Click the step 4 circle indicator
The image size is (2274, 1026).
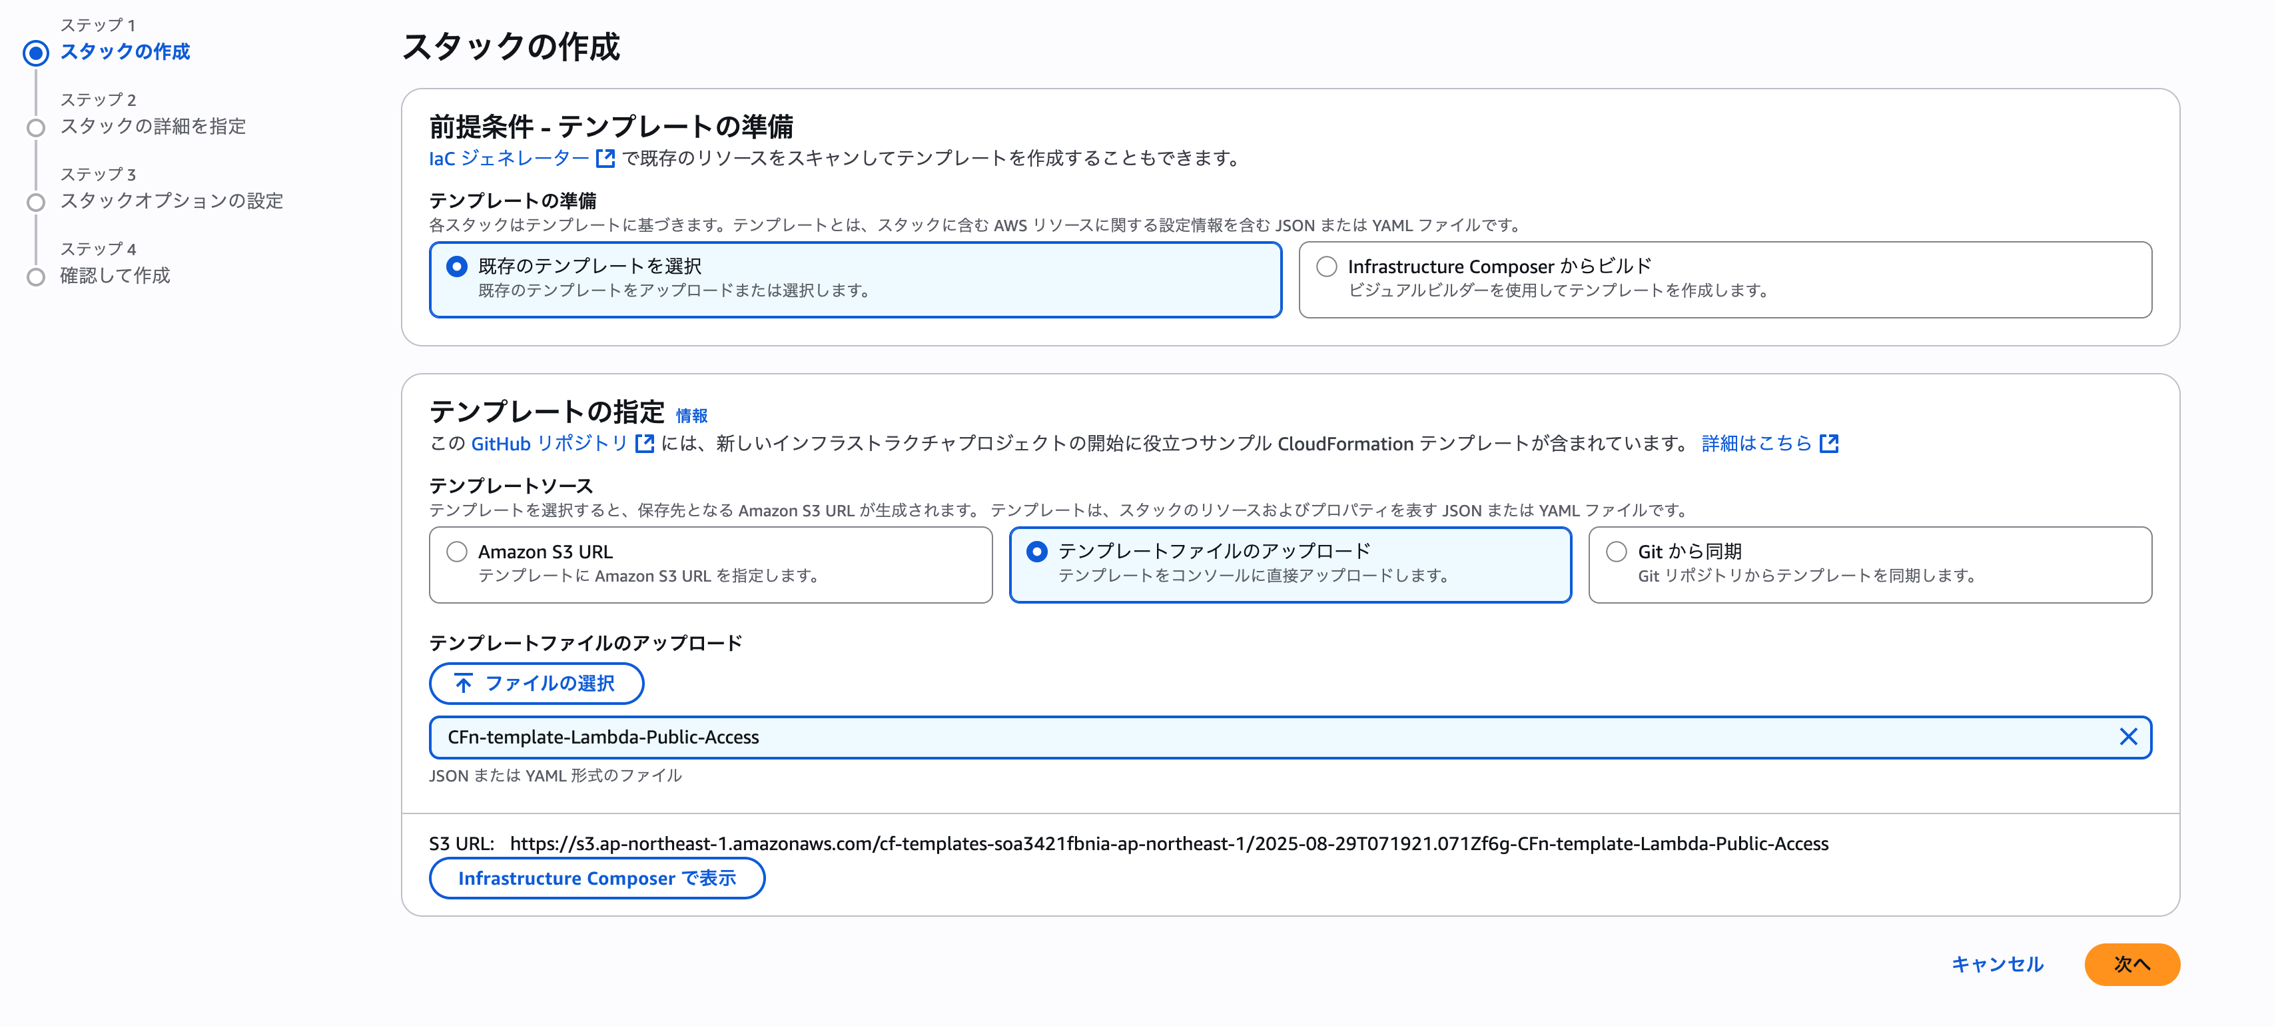(35, 277)
